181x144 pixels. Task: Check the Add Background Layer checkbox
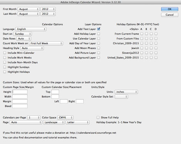click(x=99, y=58)
